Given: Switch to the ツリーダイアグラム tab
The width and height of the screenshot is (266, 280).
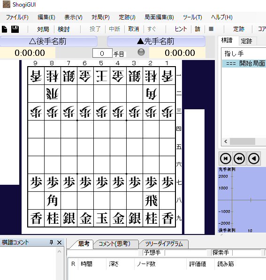Looking at the screenshot, I should point(164,244).
